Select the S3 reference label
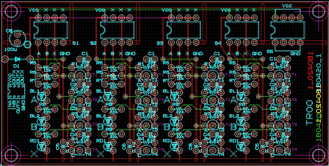 pos(160,43)
